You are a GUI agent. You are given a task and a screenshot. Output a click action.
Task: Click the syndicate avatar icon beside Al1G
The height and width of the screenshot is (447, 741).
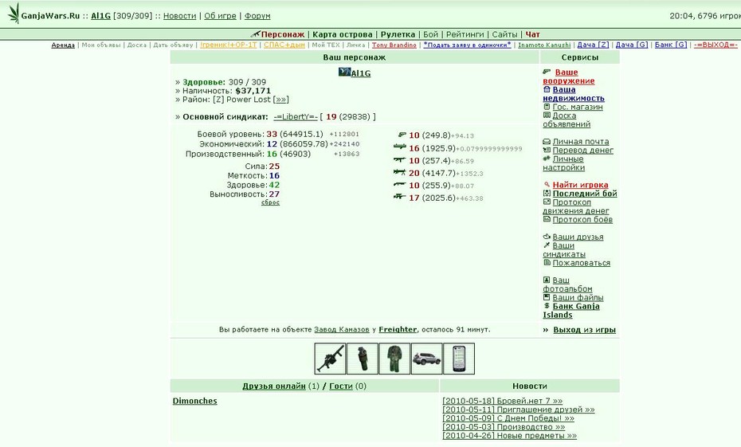344,73
